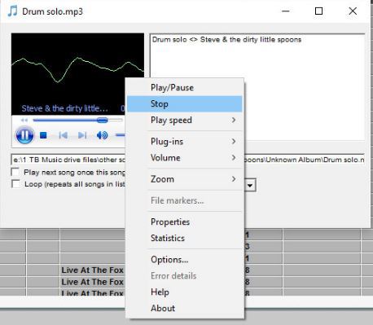Move the seek slider handle
This screenshot has height=325, width=373.
(103, 120)
